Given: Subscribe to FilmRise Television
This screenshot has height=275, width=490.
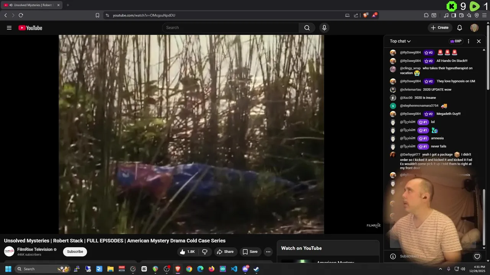Looking at the screenshot, I should [75, 252].
